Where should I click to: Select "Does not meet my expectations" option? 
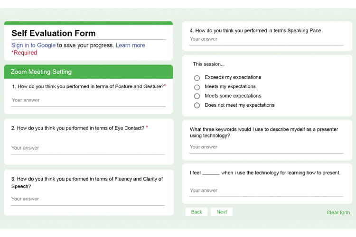pyautogui.click(x=197, y=106)
